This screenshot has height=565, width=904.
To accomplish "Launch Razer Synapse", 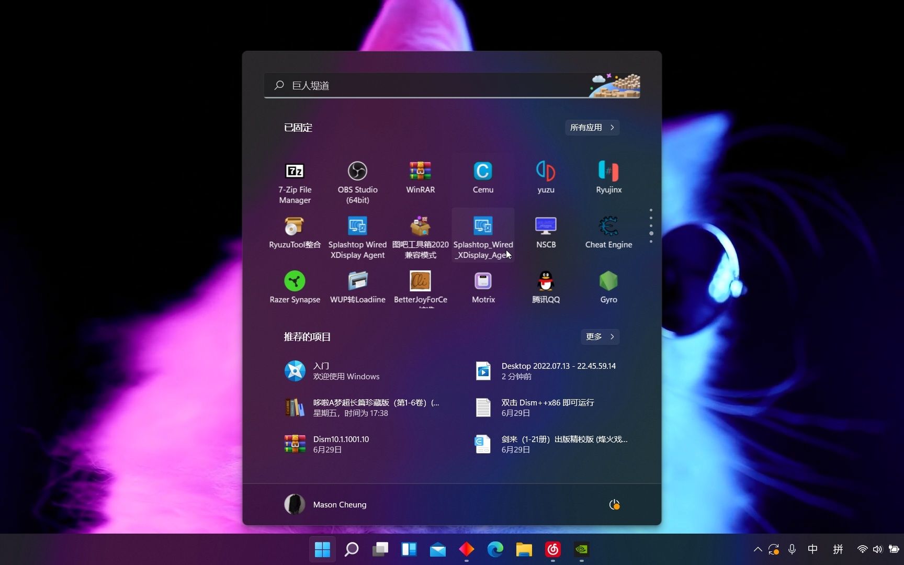I will point(295,288).
